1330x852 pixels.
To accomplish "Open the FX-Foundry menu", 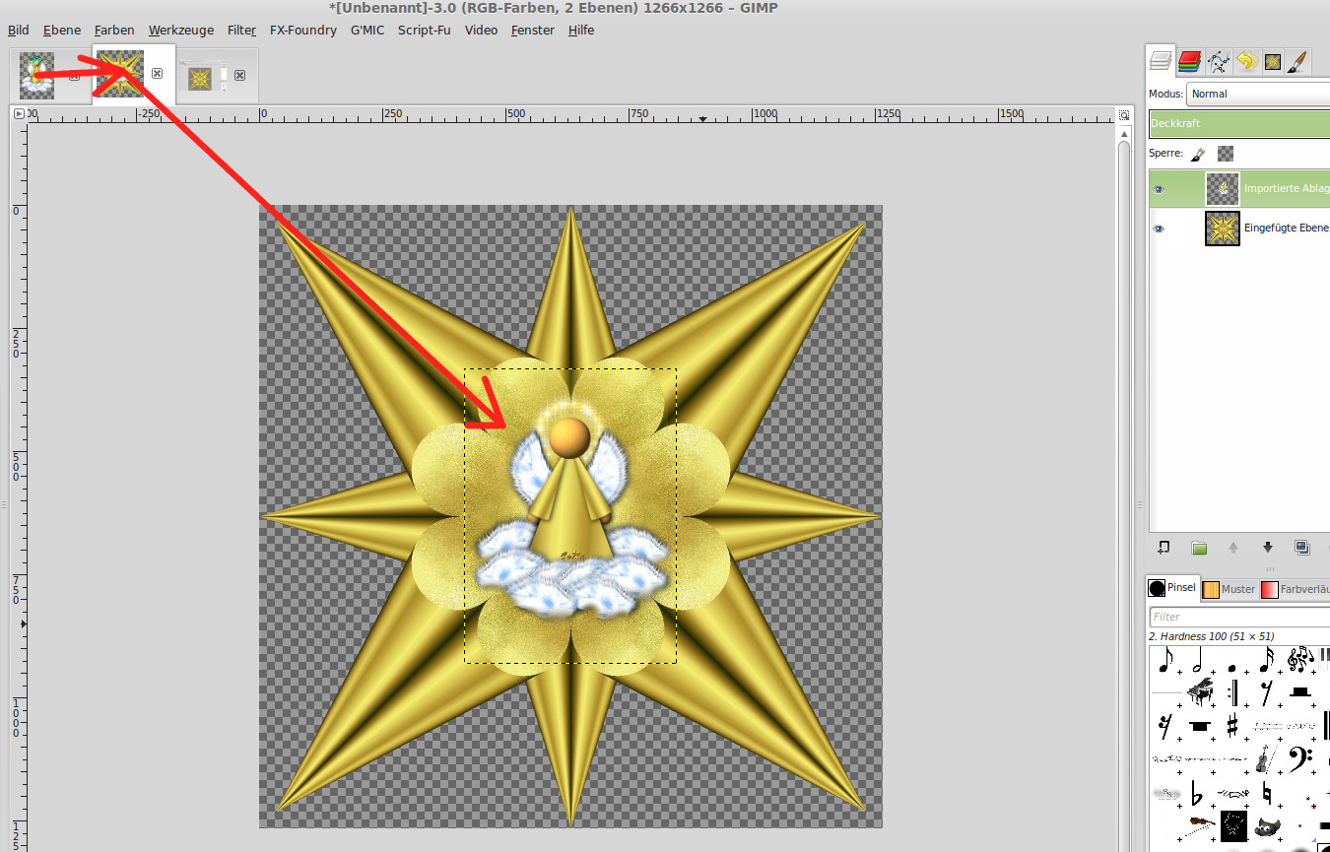I will pos(302,30).
